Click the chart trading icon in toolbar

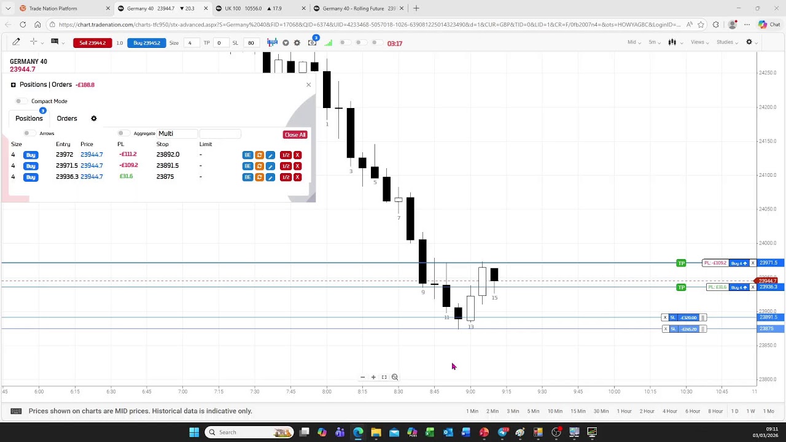pyautogui.click(x=272, y=42)
